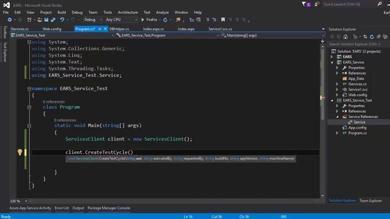The height and width of the screenshot is (219, 390).
Task: Select Program.cs in Solution Explorer
Action: coord(358,133)
